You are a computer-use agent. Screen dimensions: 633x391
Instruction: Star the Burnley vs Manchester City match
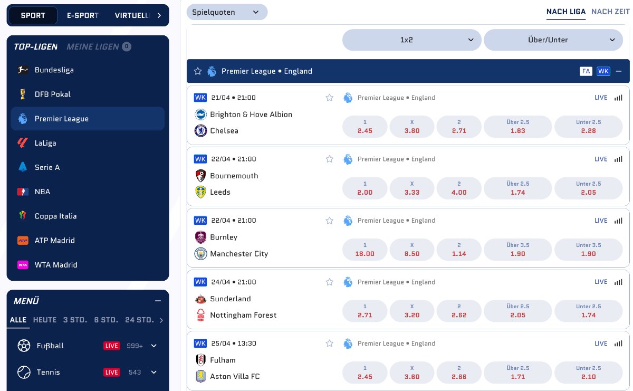click(x=330, y=220)
